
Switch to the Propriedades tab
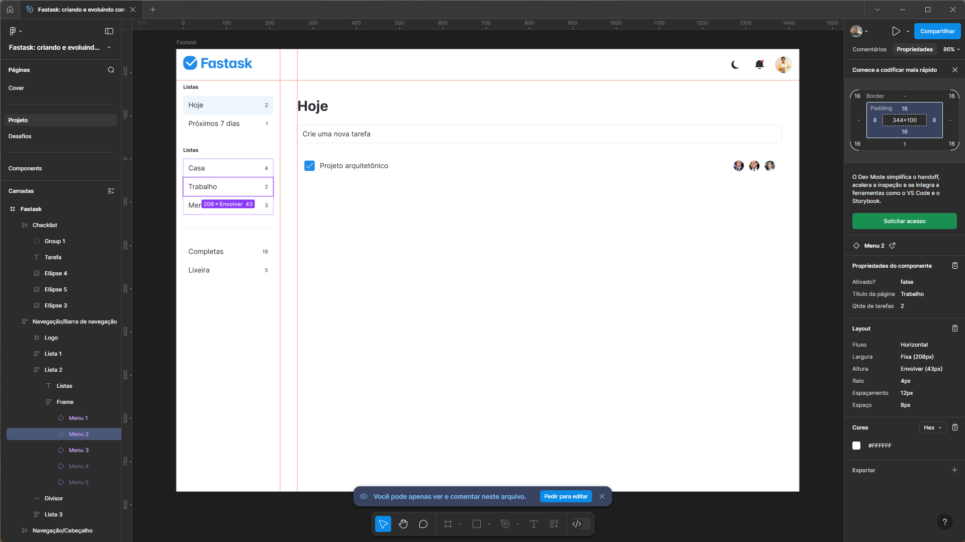click(915, 49)
